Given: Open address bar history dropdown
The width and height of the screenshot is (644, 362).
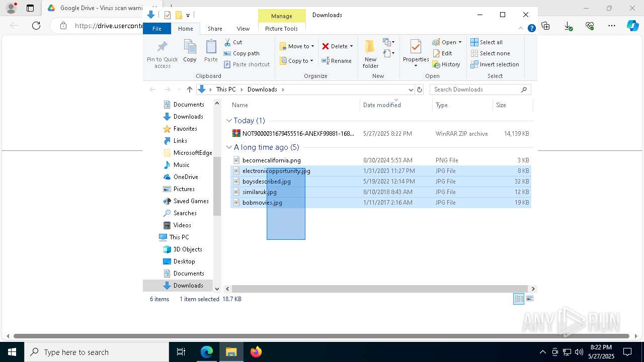Looking at the screenshot, I should 411,89.
